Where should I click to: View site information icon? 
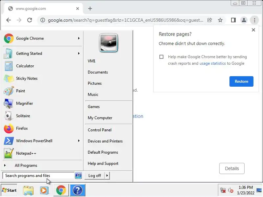pos(43,20)
